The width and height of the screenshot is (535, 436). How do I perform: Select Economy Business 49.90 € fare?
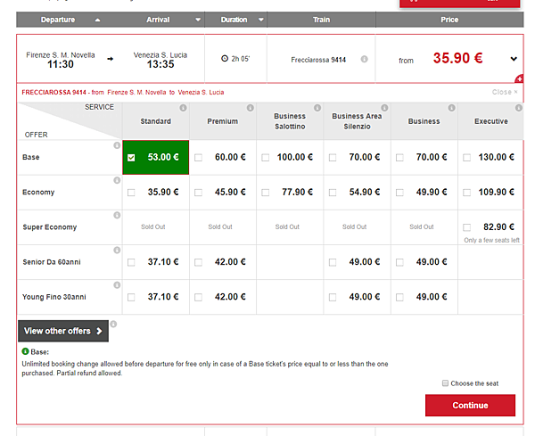point(399,193)
